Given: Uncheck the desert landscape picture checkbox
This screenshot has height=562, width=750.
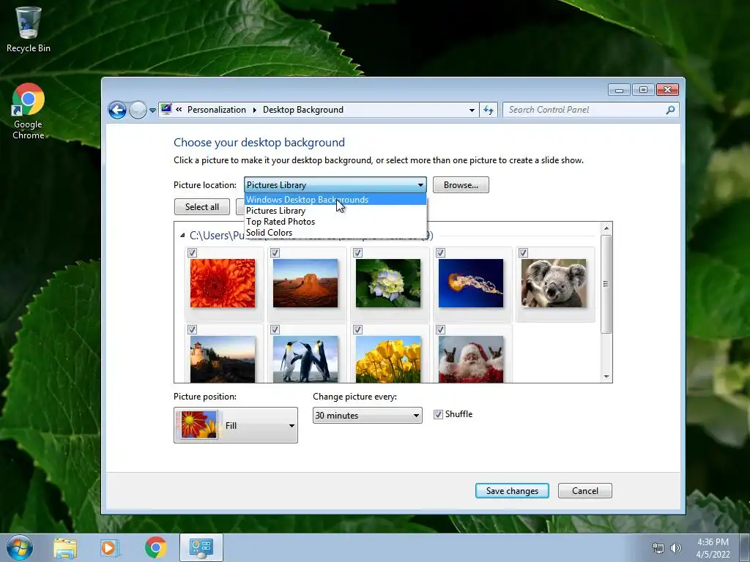Looking at the screenshot, I should click(275, 252).
